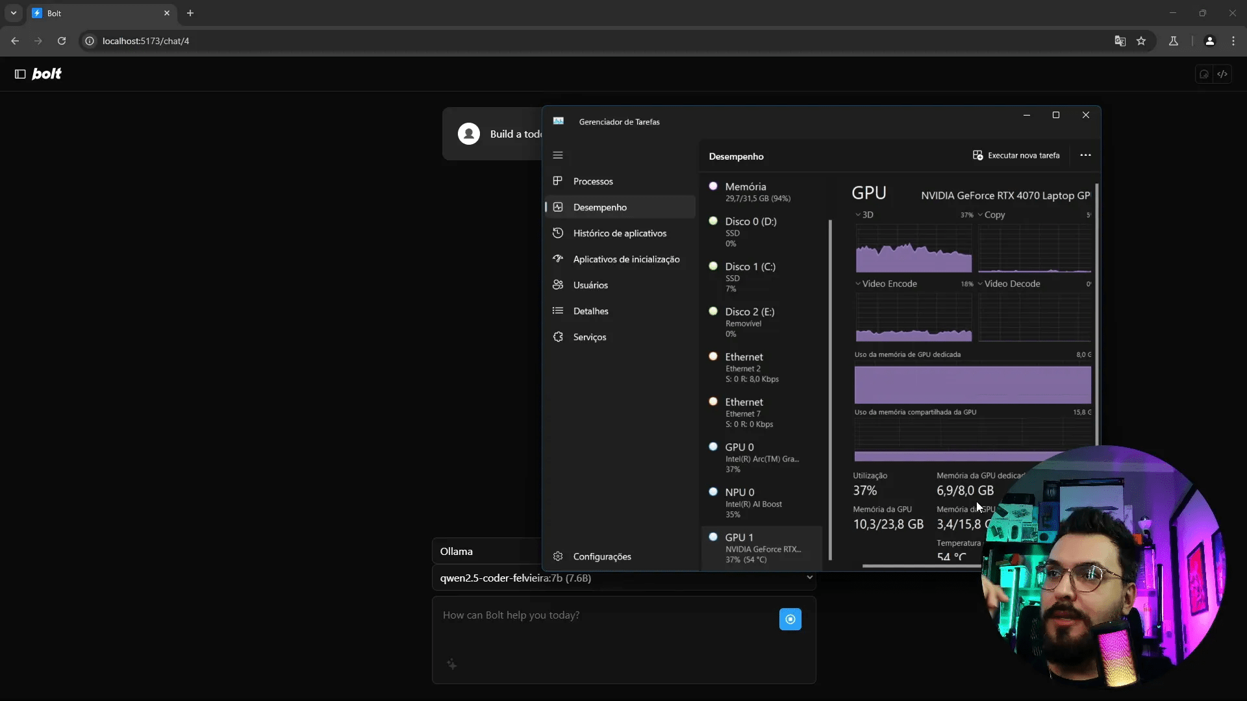Screen dimensions: 1247x701
Task: Open the chat view icon in Bolt header
Action: (x=1204, y=74)
